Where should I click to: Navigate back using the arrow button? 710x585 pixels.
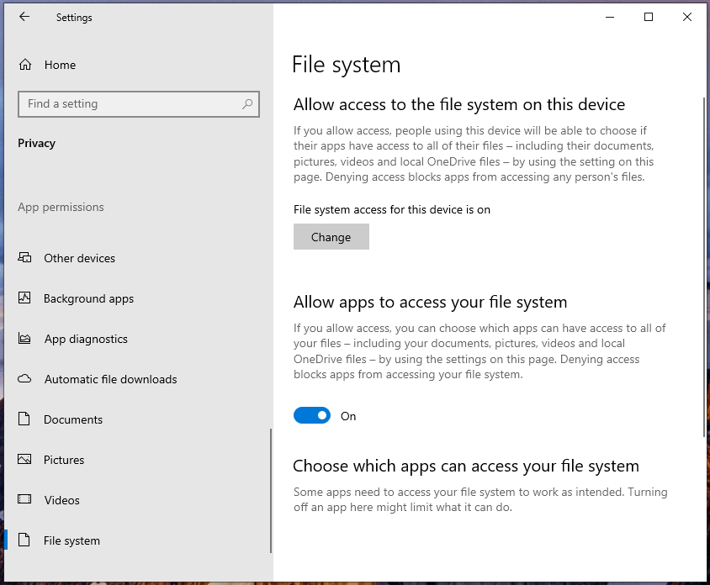(24, 17)
